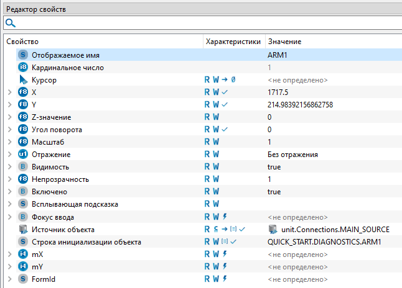
Task: Expand the Угол поворота property row
Action: click(9, 130)
